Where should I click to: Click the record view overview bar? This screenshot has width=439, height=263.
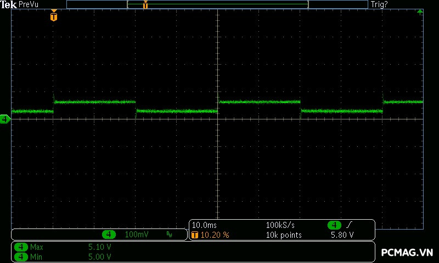[x=217, y=4]
